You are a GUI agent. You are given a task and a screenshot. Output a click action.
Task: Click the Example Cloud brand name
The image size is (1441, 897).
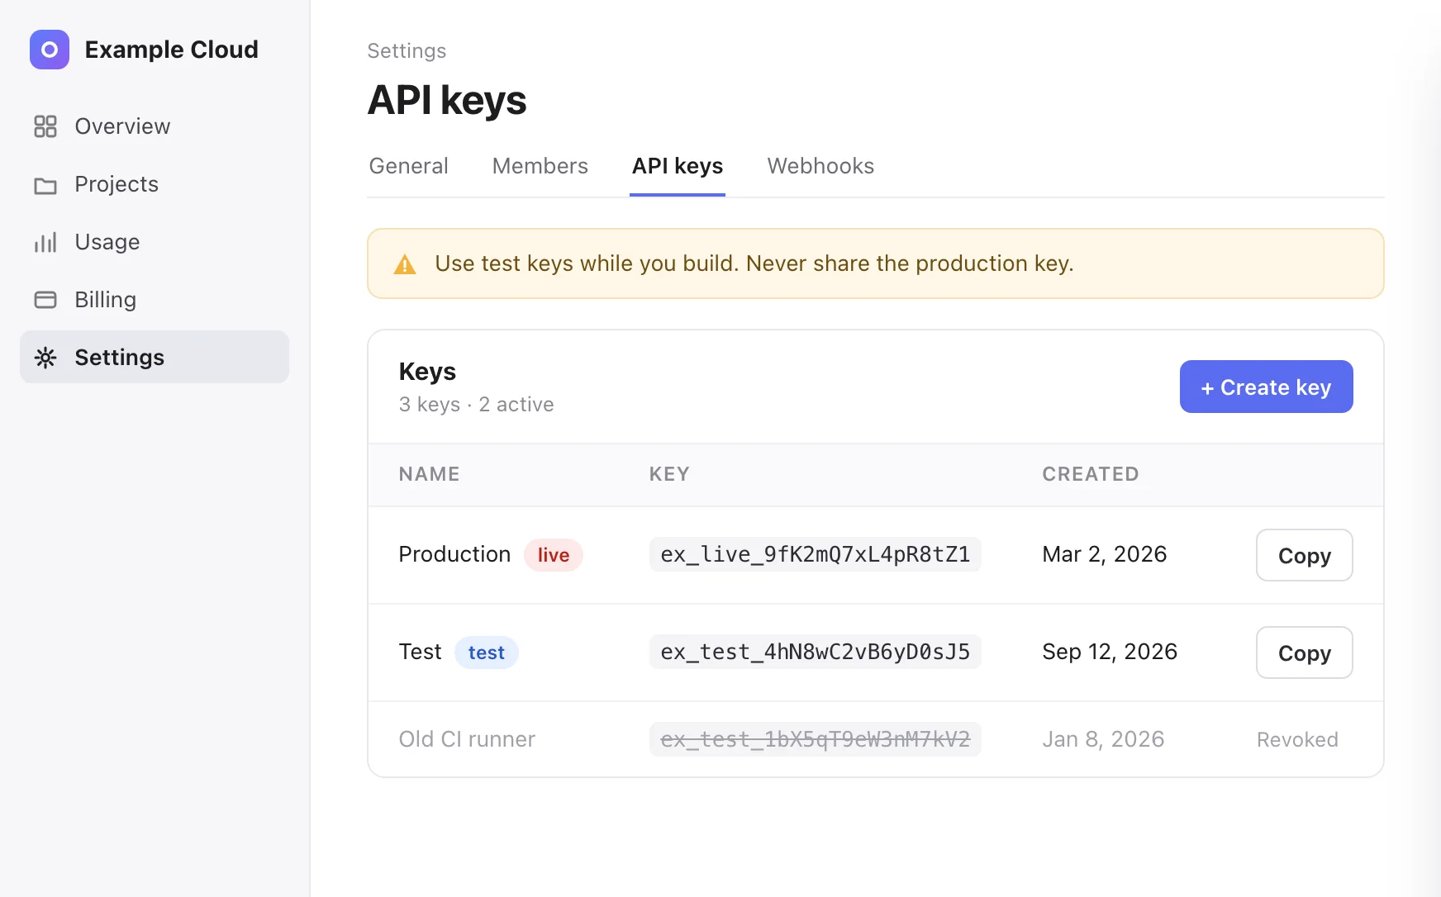coord(172,50)
